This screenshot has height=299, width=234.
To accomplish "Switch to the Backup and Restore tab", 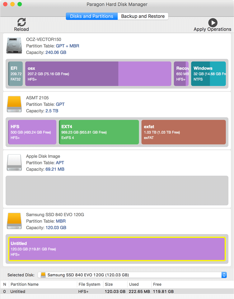I will point(143,16).
